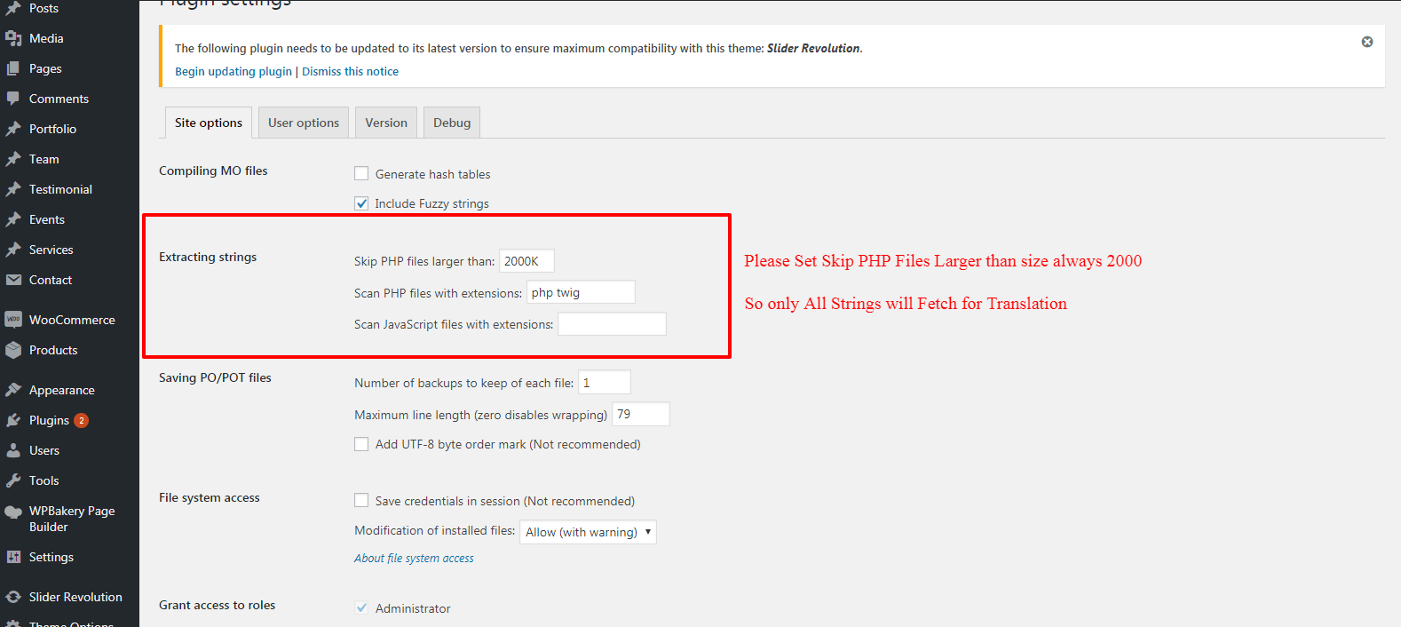
Task: Open Plugins via the plug icon
Action: point(13,420)
